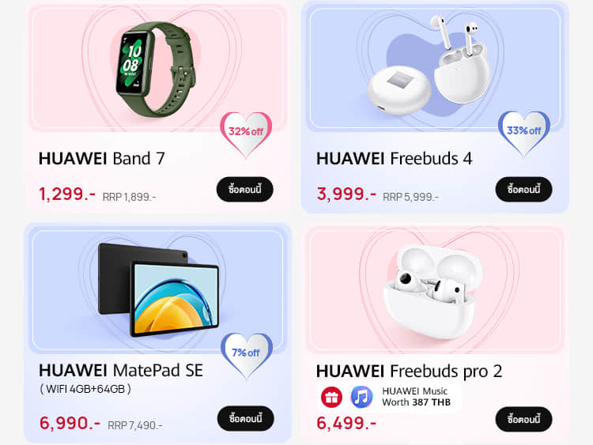
Task: Open the Freebuds pro 2 case image
Action: coord(432,291)
